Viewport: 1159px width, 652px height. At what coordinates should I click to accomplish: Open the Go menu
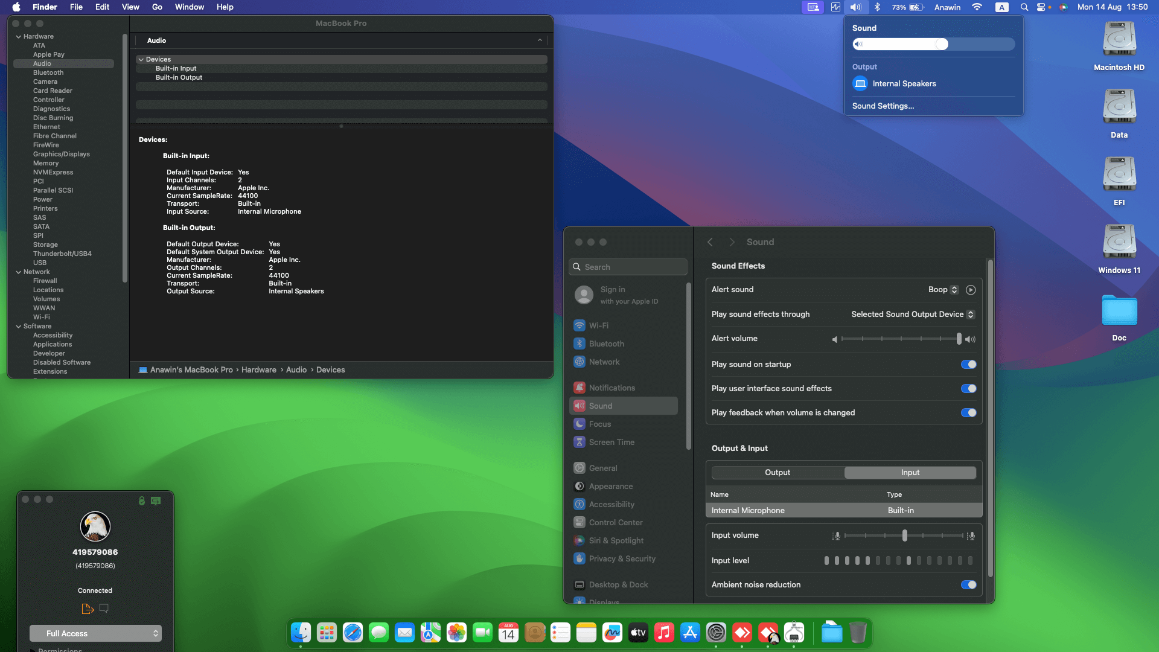pyautogui.click(x=157, y=7)
